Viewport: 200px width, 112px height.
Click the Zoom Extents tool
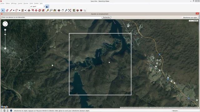click(x=70, y=10)
